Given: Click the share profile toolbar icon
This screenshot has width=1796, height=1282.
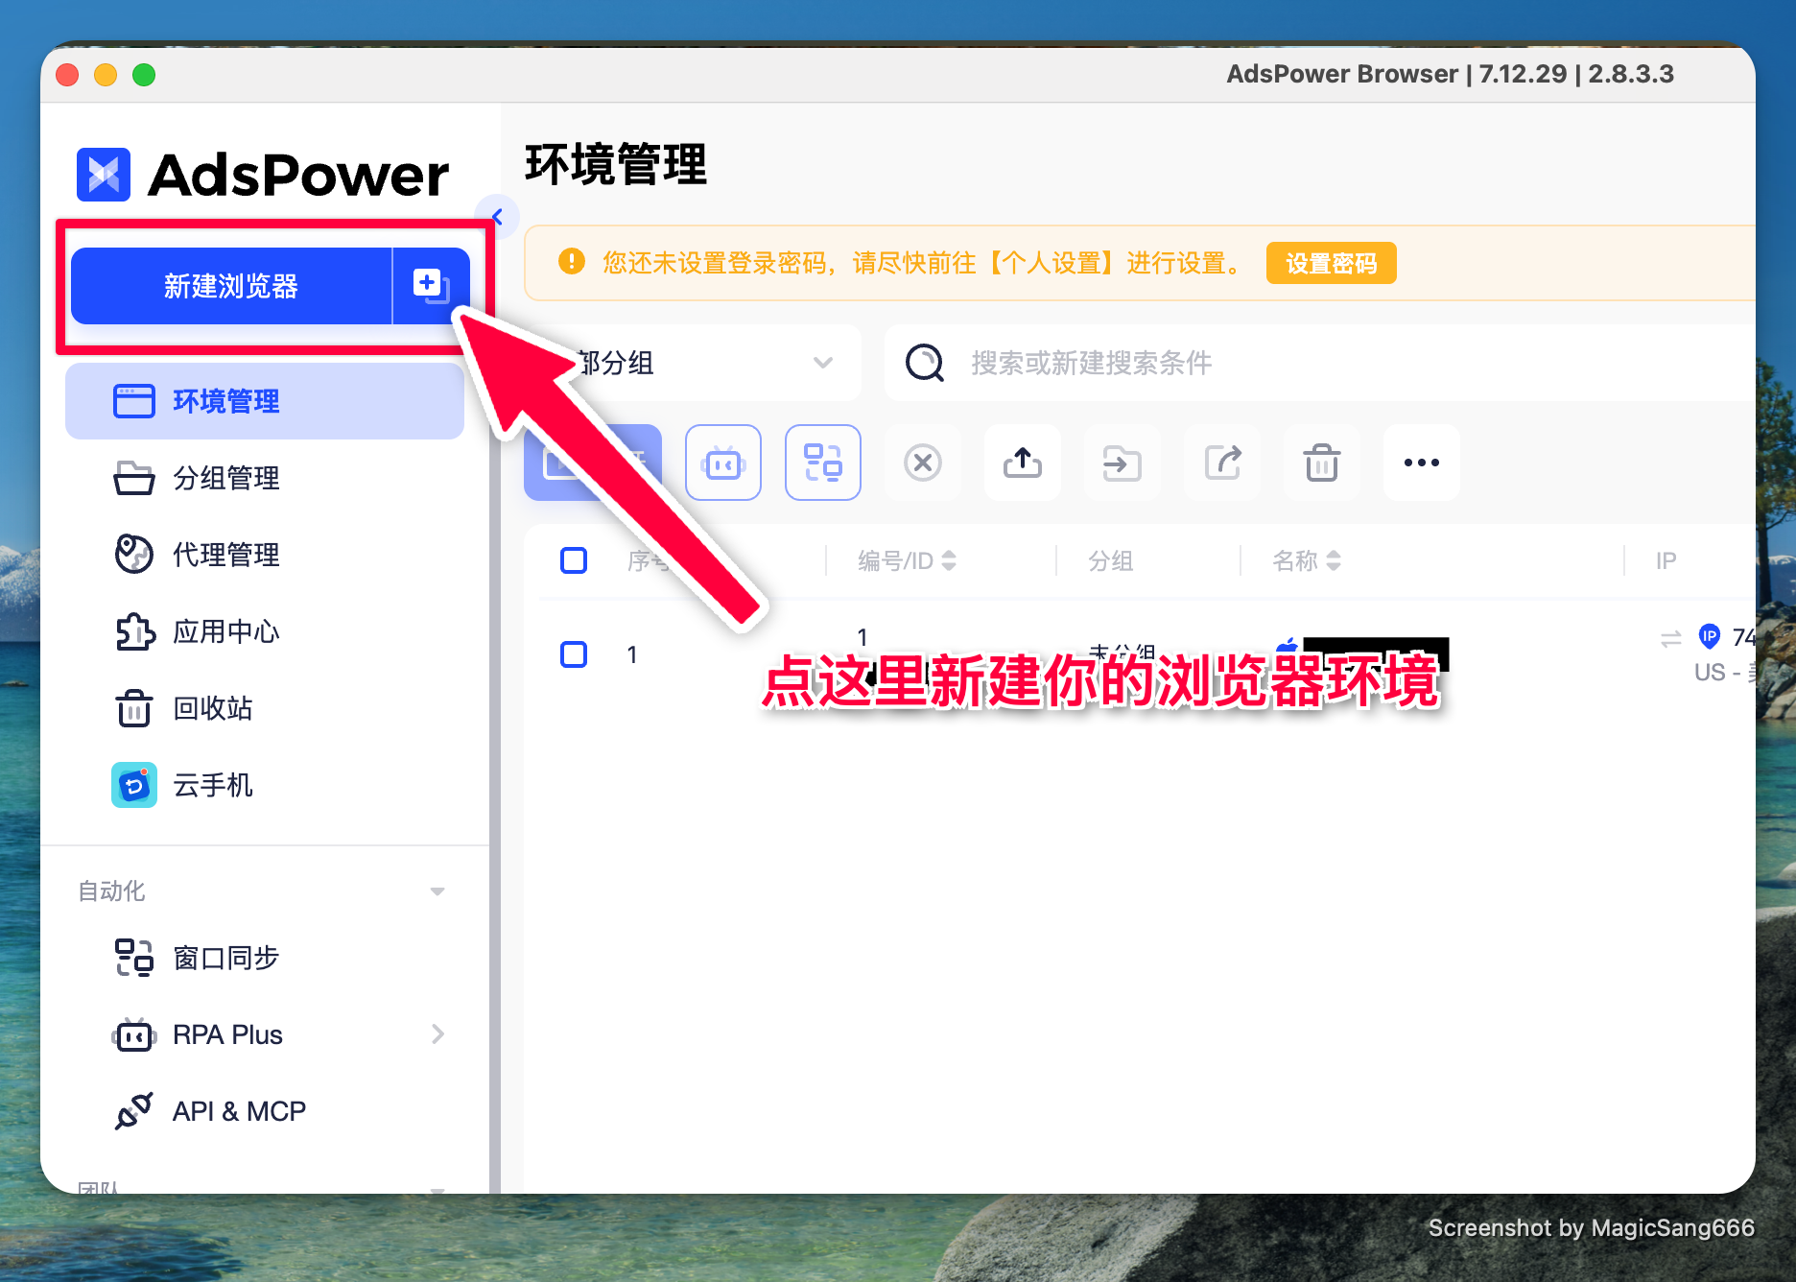Looking at the screenshot, I should click(1222, 463).
